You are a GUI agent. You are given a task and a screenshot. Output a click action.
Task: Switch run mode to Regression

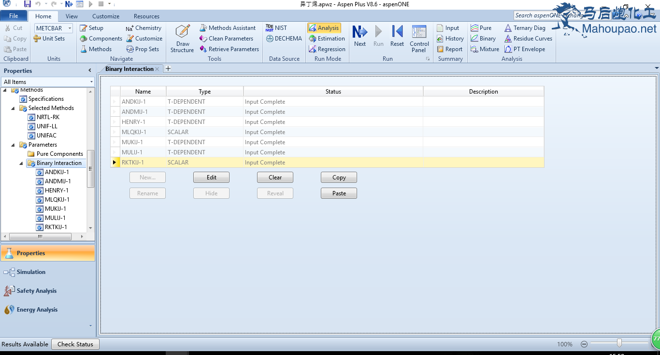tap(327, 49)
